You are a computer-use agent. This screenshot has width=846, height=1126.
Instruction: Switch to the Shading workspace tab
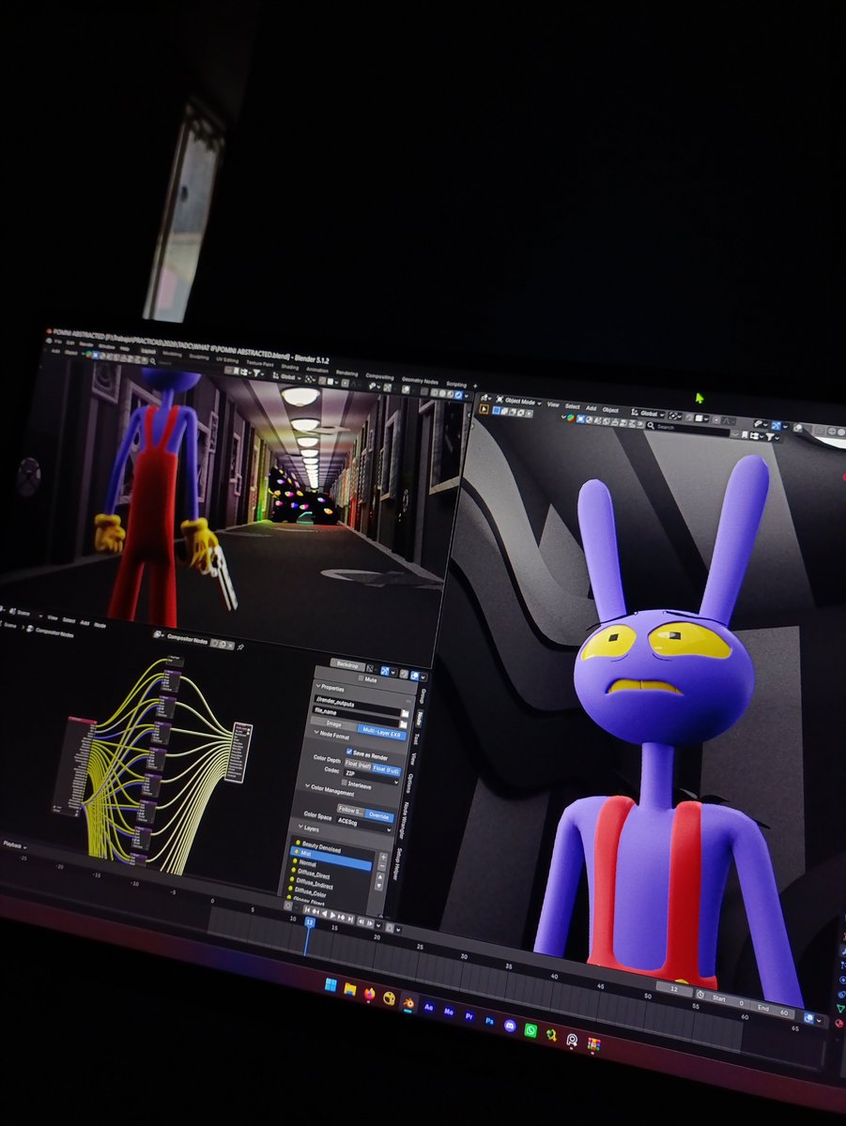coord(290,367)
